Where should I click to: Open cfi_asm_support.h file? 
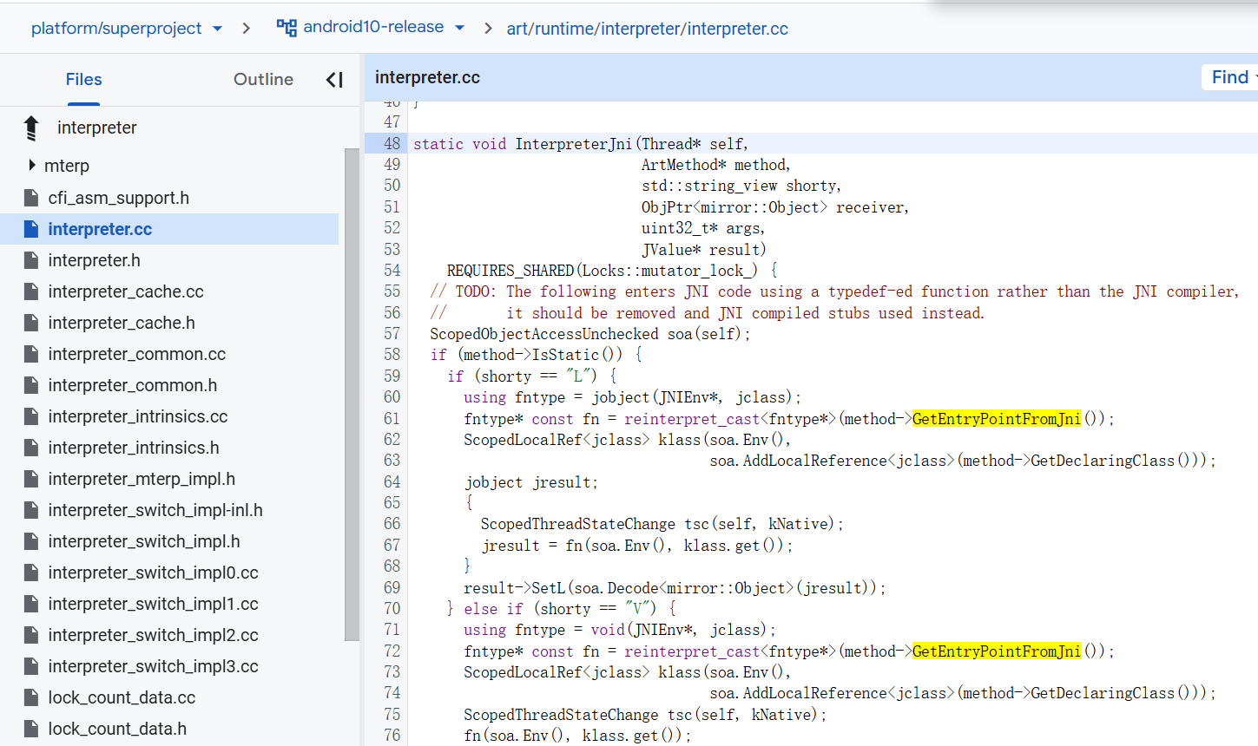[x=118, y=198]
